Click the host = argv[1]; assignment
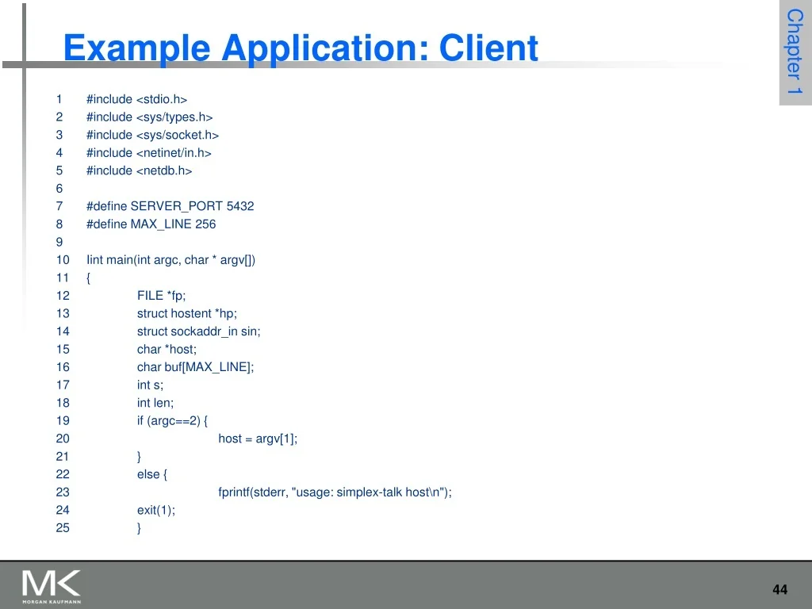 coord(258,439)
